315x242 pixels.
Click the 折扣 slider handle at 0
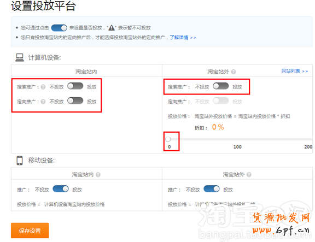click(x=168, y=139)
